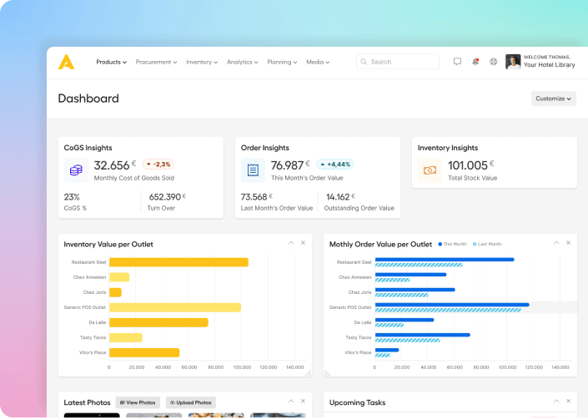Open the notifications bell

(x=475, y=62)
